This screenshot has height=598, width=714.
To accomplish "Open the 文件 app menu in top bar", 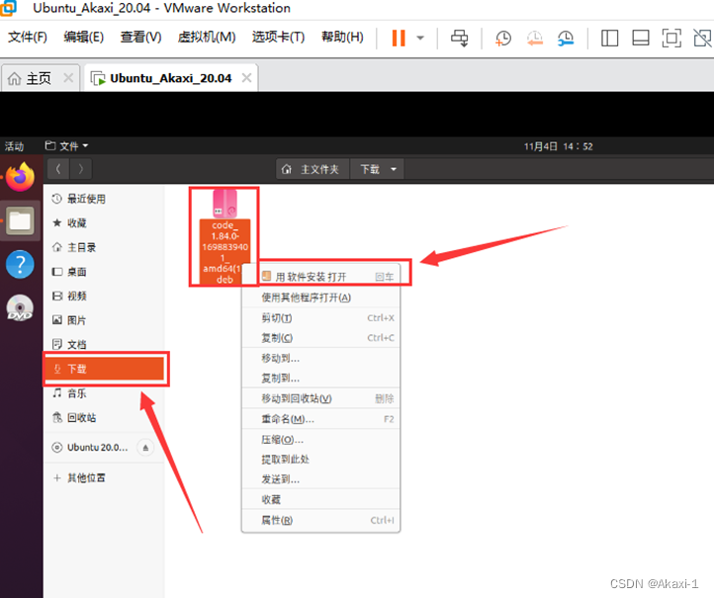I will [x=66, y=146].
